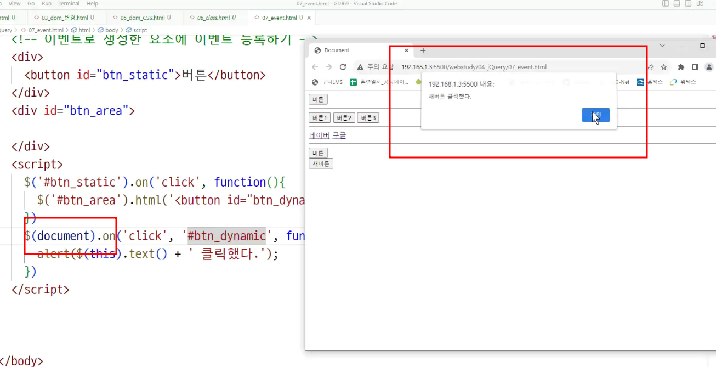Click the 버튼 button directly above 새버튼

tap(318, 153)
